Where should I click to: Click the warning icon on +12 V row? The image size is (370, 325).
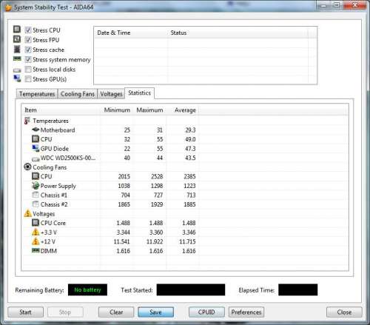(36, 241)
